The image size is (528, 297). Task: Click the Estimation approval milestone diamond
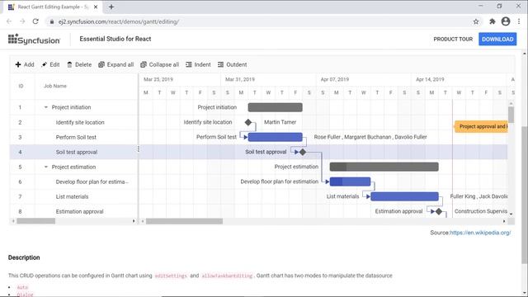[439, 211]
